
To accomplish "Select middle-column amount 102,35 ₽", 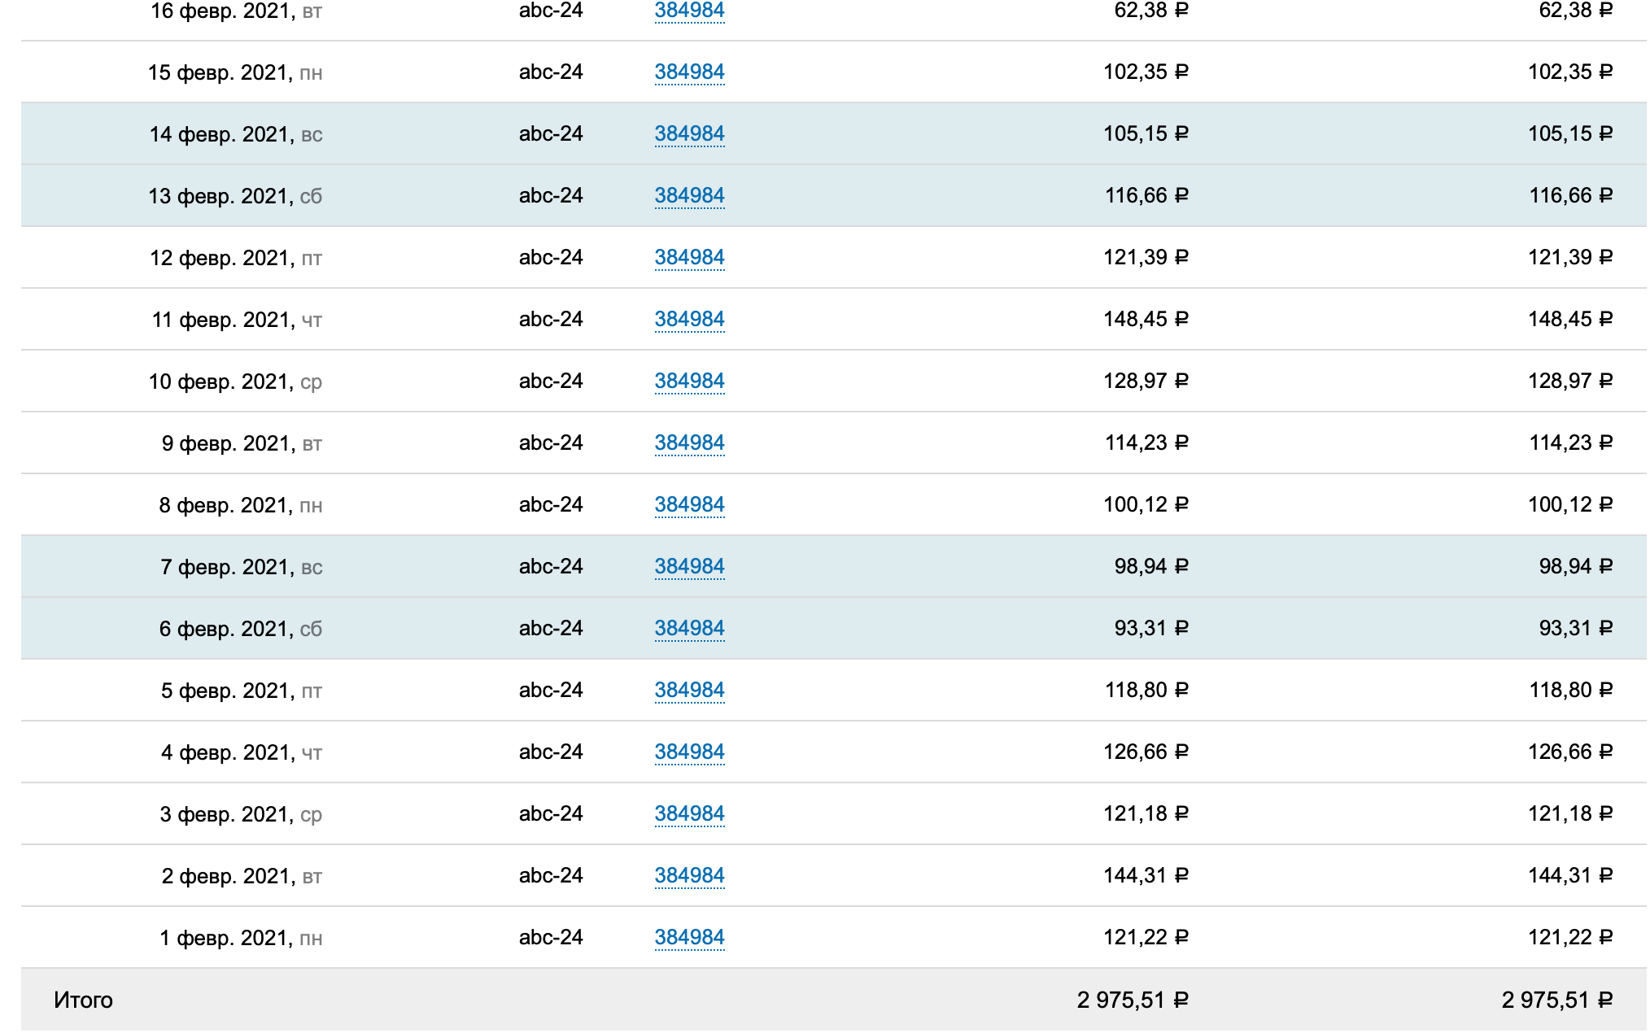I will pos(1146,72).
